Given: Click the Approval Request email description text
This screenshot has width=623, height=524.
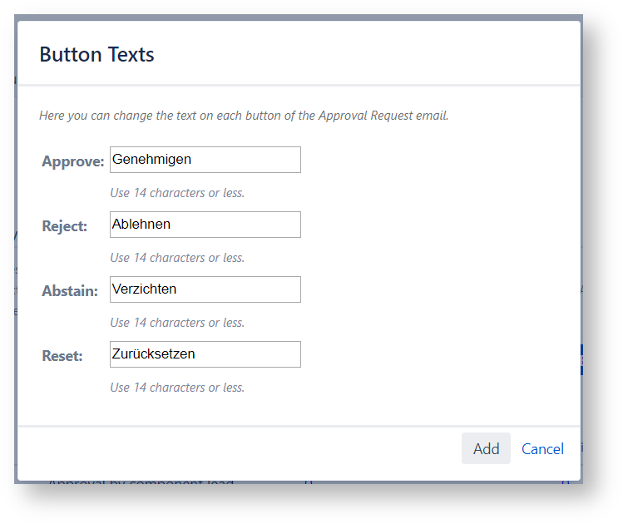Looking at the screenshot, I should coord(244,116).
